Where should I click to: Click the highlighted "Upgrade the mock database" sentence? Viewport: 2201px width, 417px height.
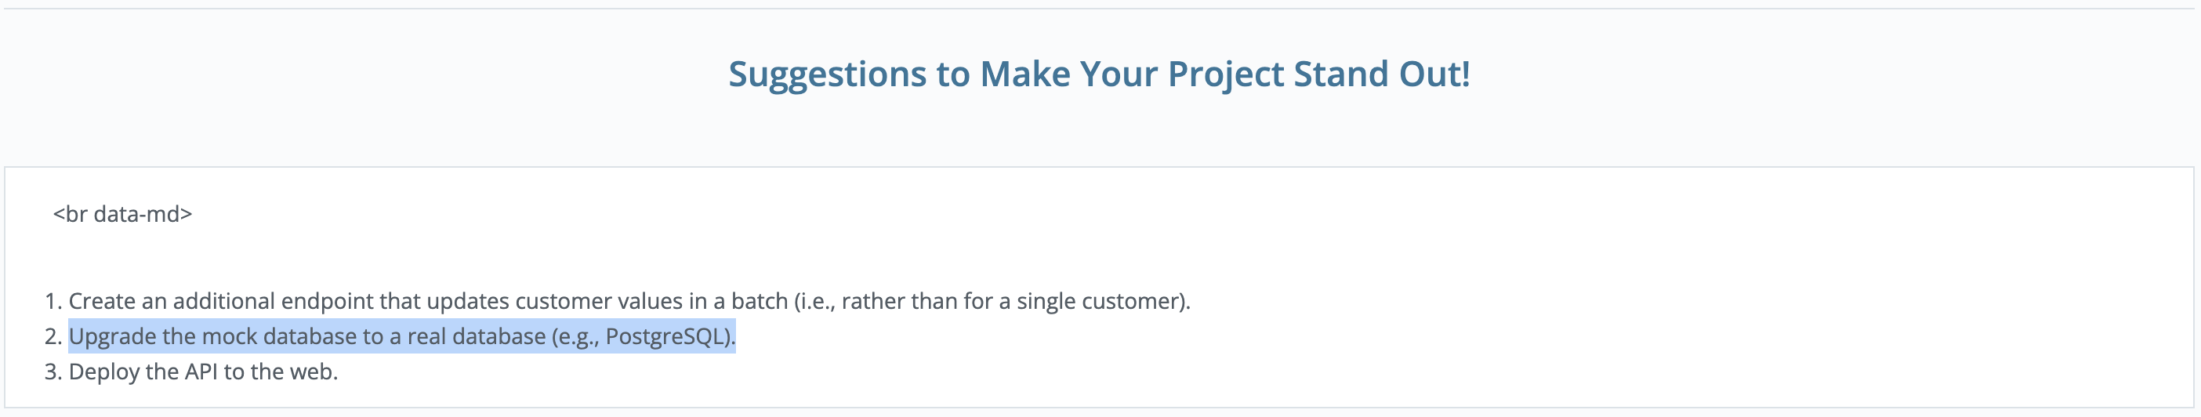tap(401, 335)
